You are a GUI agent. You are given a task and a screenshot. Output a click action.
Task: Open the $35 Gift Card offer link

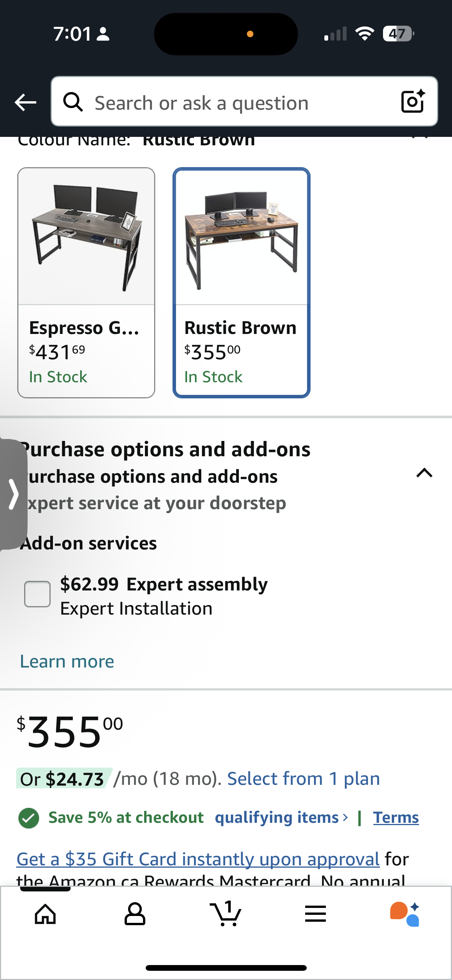point(198,859)
